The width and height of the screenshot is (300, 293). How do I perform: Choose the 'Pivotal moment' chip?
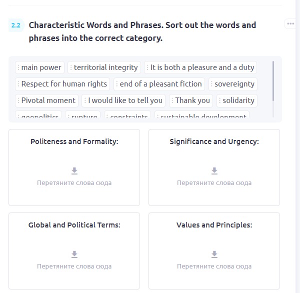[x=48, y=100]
